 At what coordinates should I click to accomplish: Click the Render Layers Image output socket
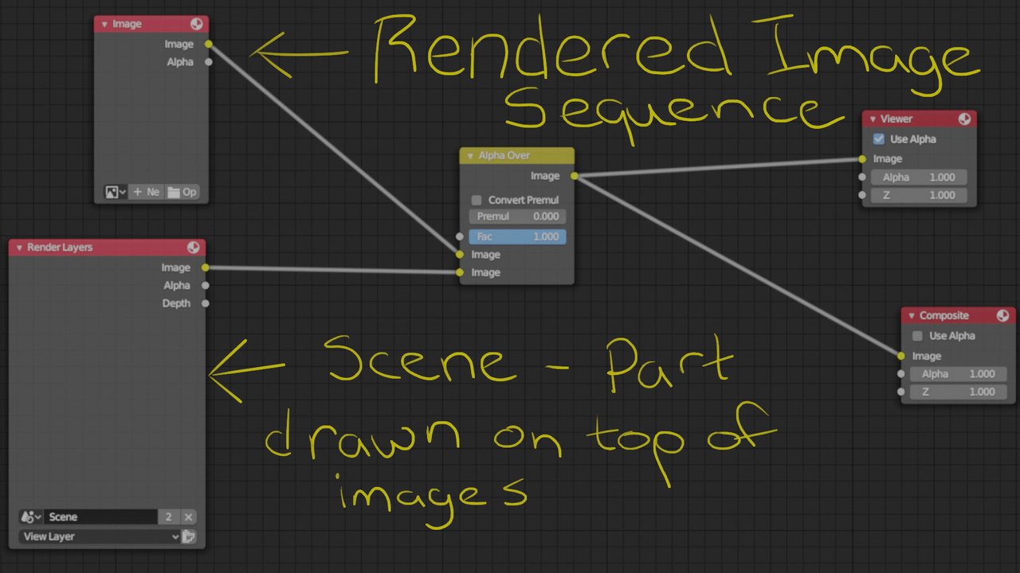(x=206, y=268)
